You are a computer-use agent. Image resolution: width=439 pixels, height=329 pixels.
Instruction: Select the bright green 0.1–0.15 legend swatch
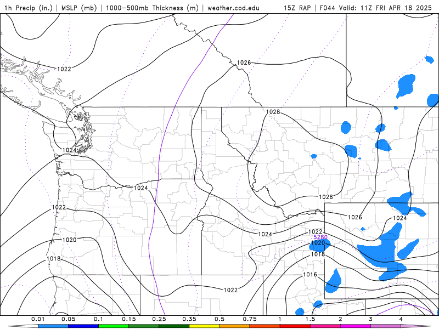click(x=114, y=326)
